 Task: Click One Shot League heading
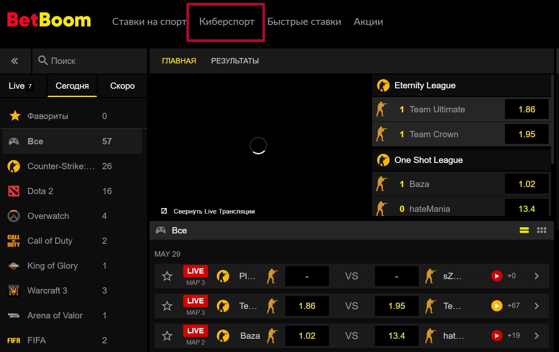429,160
